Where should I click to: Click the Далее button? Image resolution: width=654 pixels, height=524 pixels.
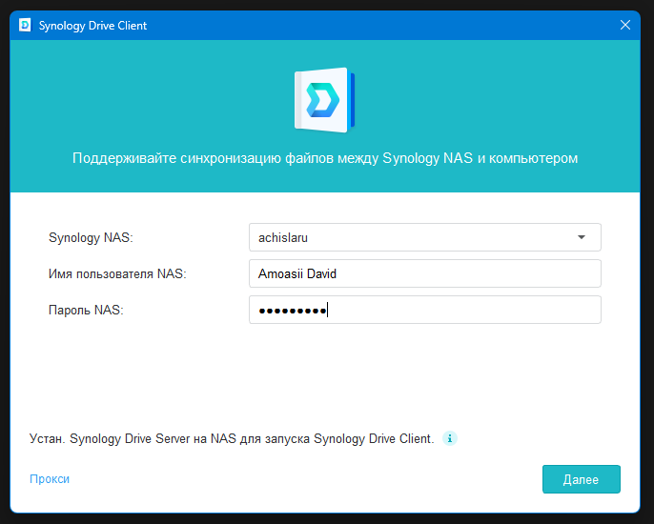(x=581, y=479)
